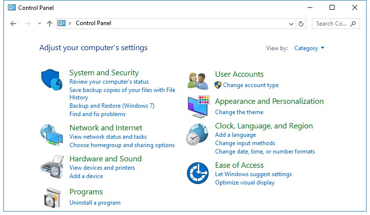
Task: Click the search magnifier icon
Action: [x=353, y=24]
